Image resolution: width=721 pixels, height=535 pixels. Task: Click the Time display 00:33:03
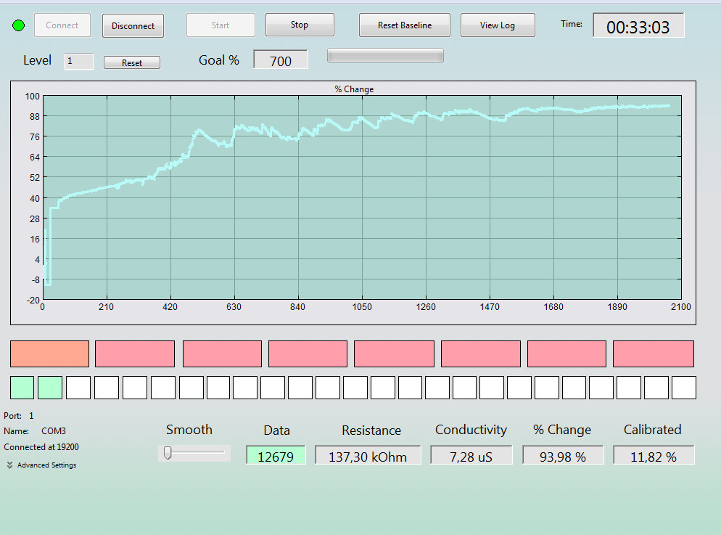638,26
